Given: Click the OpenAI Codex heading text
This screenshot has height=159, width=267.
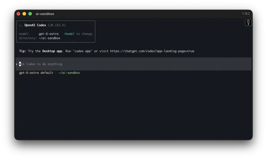Looking at the screenshot, I should click(x=35, y=25).
